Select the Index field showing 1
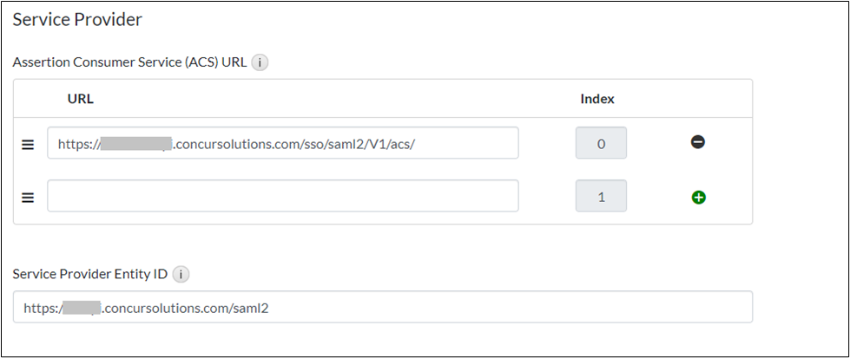Viewport: 850px width, 358px height. tap(601, 197)
